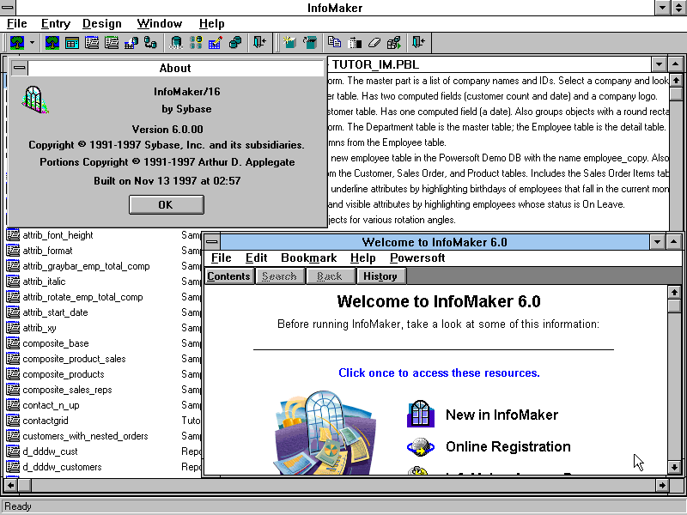This screenshot has height=515, width=687.
Task: Click the library window's vertical scrollbar up arrow
Action: pos(676,81)
